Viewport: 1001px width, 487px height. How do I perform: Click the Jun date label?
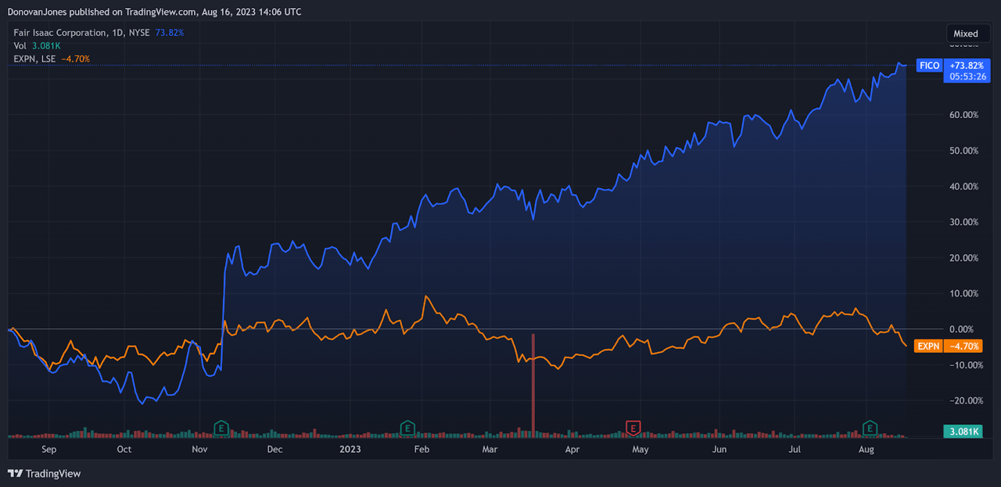pyautogui.click(x=719, y=450)
